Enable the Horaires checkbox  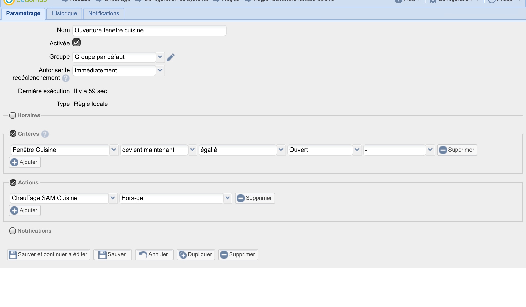(x=13, y=115)
